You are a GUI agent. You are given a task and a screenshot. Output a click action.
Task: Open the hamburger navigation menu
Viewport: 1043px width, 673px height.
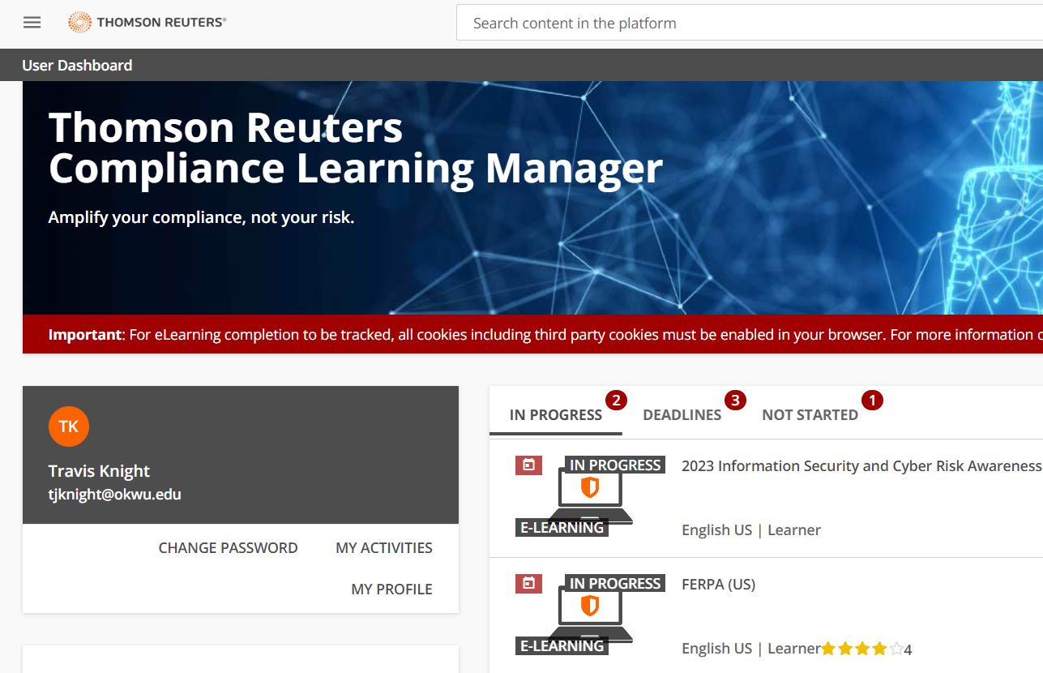point(32,23)
